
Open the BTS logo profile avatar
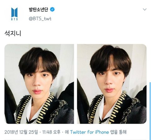[14, 14]
